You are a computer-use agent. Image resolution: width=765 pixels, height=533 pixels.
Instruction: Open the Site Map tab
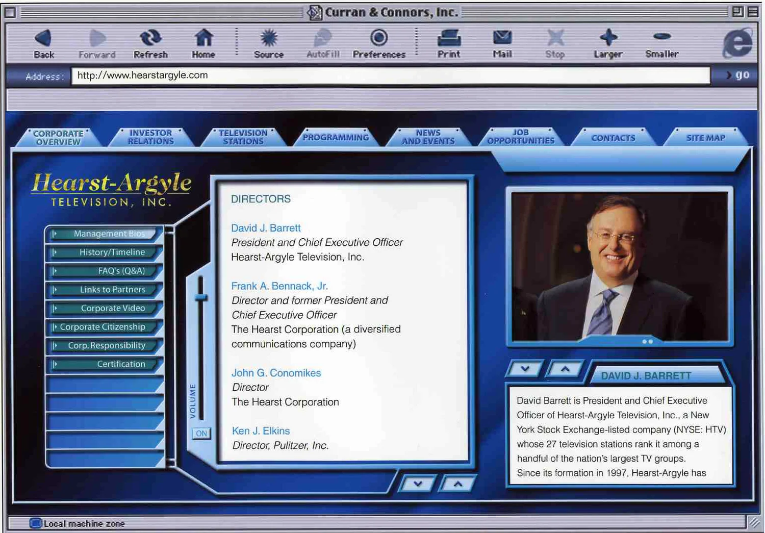tap(706, 138)
